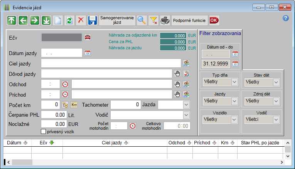Open Podporné funkcie button

tap(189, 20)
